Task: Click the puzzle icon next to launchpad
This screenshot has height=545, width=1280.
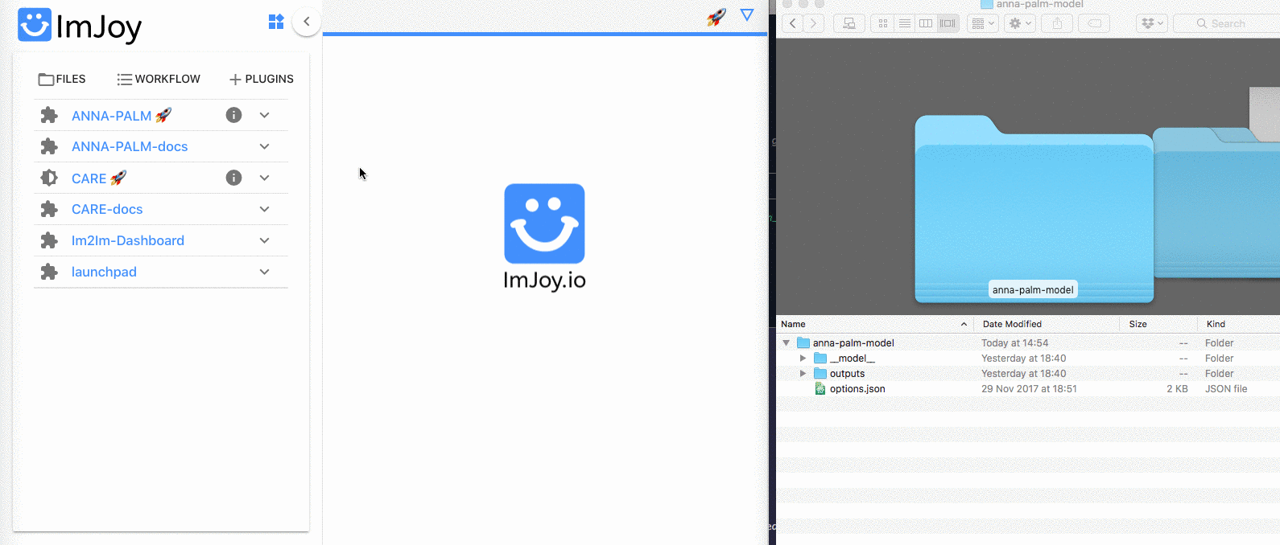Action: [49, 272]
